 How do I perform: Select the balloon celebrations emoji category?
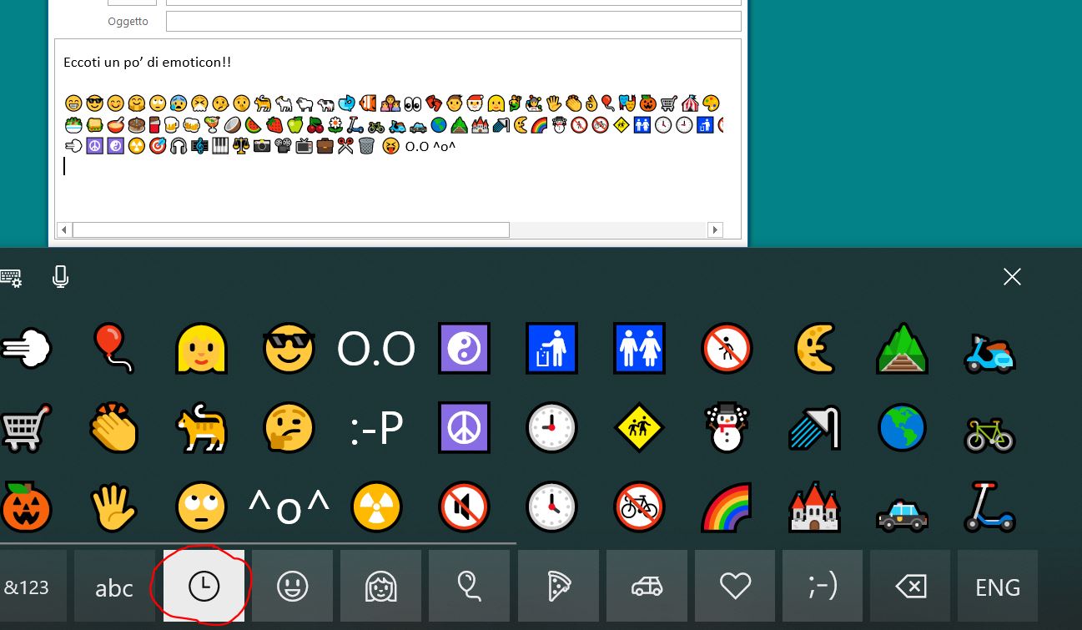[x=469, y=587]
